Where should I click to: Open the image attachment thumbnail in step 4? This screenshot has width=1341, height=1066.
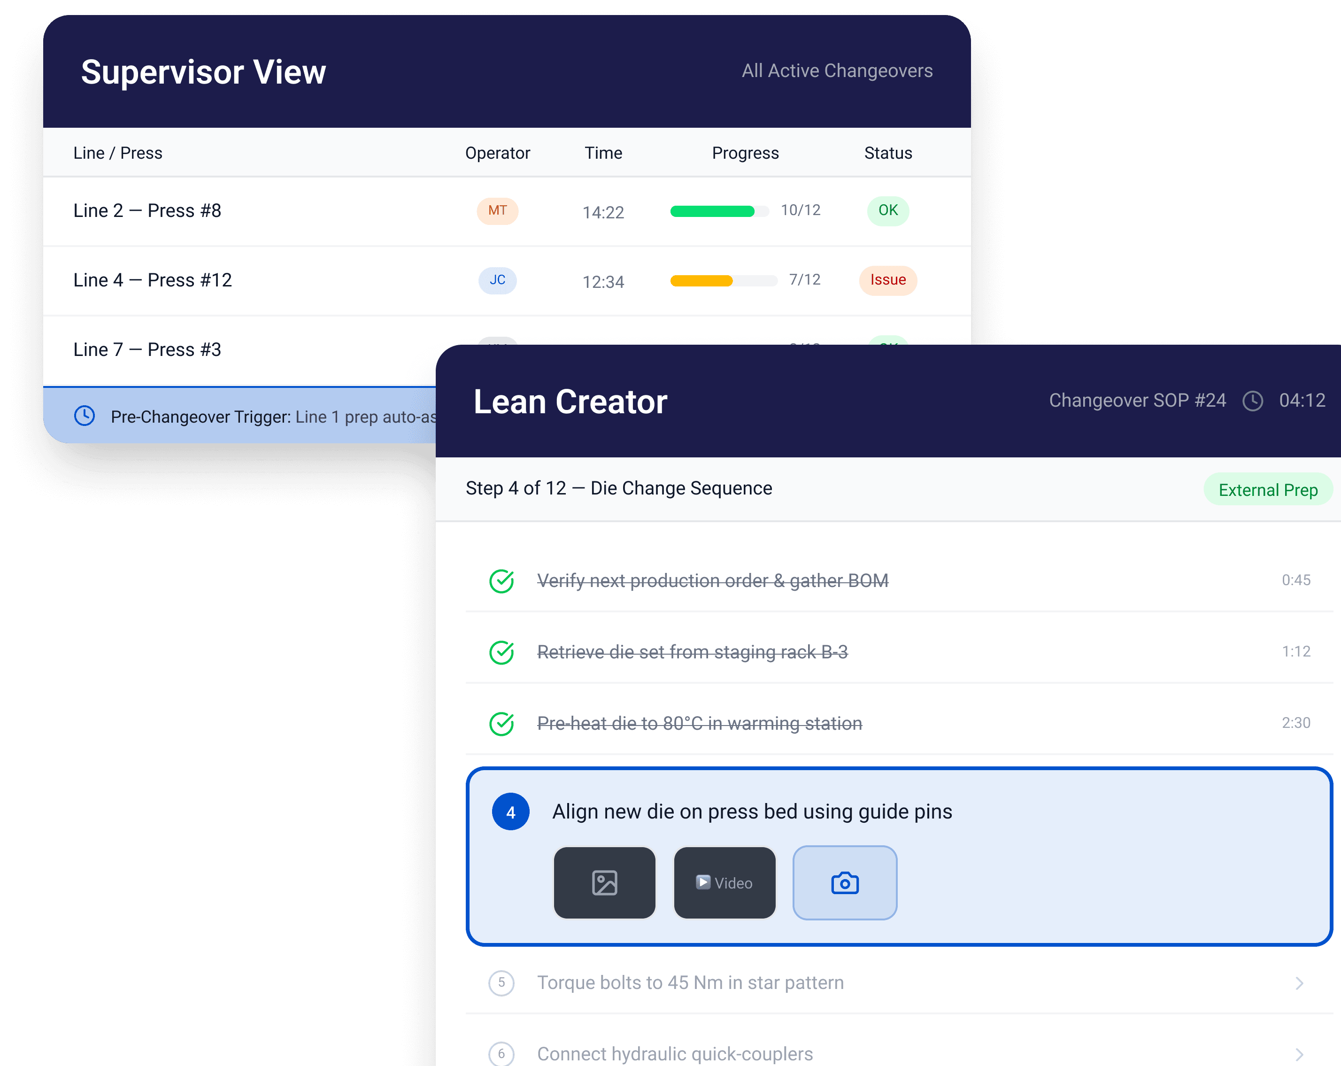coord(604,882)
